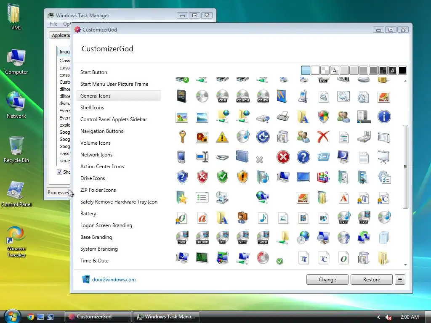Open Volume Icons category
The image size is (431, 323).
(96, 143)
